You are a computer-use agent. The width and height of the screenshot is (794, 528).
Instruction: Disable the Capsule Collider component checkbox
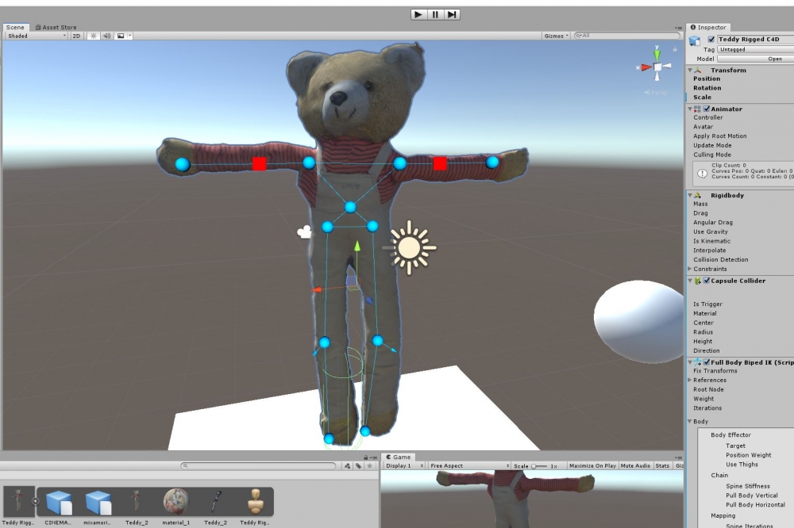click(707, 281)
